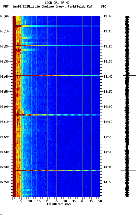Click the 07:30 PDT time label
This screenshot has height=217, width=138.
4,152
